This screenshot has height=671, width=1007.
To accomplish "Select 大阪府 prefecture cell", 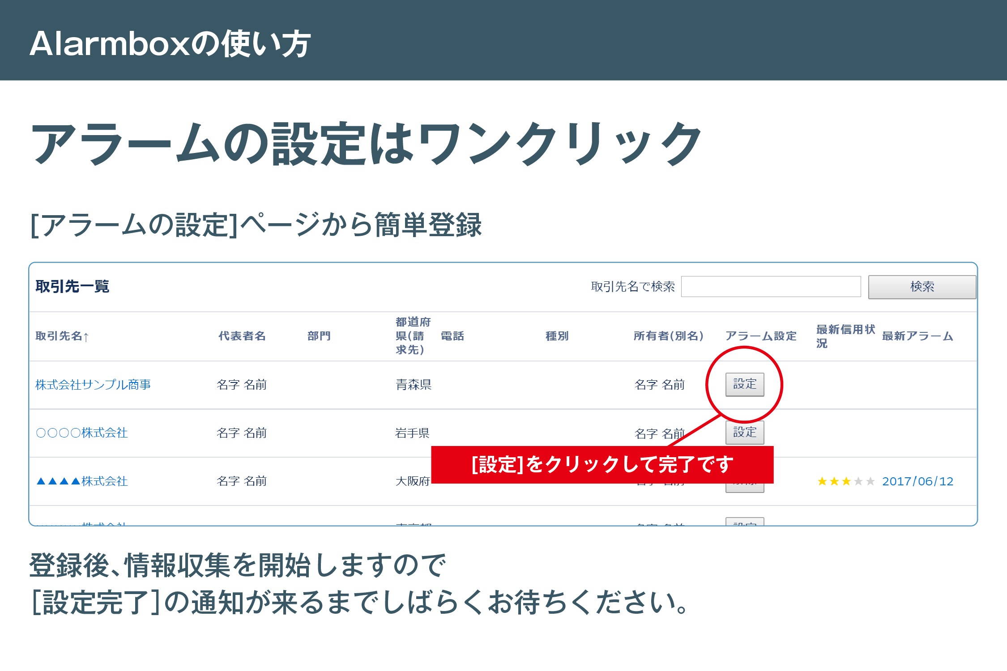I will tap(413, 481).
